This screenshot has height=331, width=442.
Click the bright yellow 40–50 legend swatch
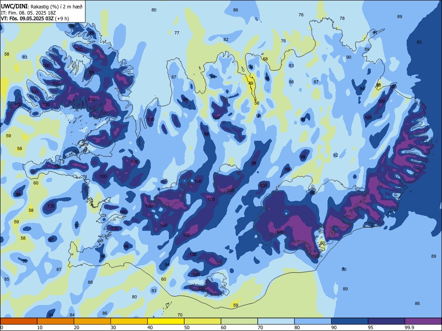click(166, 321)
